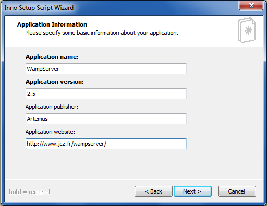Click the Application publisher field with Artemus
The image size is (267, 206).
pyautogui.click(x=106, y=119)
